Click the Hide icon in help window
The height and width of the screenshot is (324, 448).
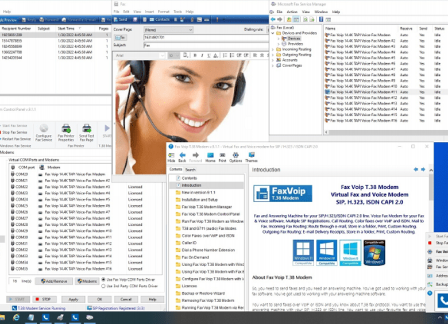(x=171, y=157)
